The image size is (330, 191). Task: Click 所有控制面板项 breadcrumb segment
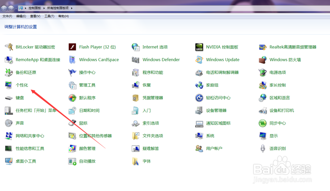58,8
